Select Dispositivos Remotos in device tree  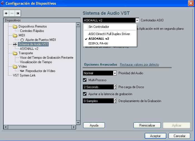coord(33,26)
